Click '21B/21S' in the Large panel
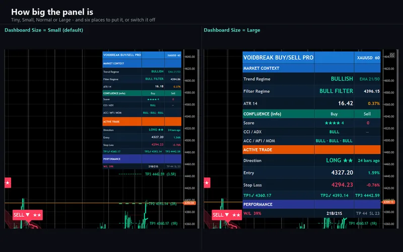The width and height of the screenshot is (403, 252). (x=334, y=213)
